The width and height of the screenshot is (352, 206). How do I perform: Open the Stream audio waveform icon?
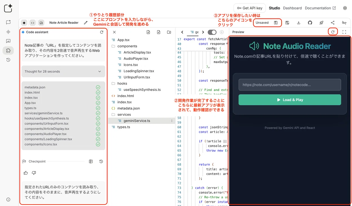click(x=8, y=32)
